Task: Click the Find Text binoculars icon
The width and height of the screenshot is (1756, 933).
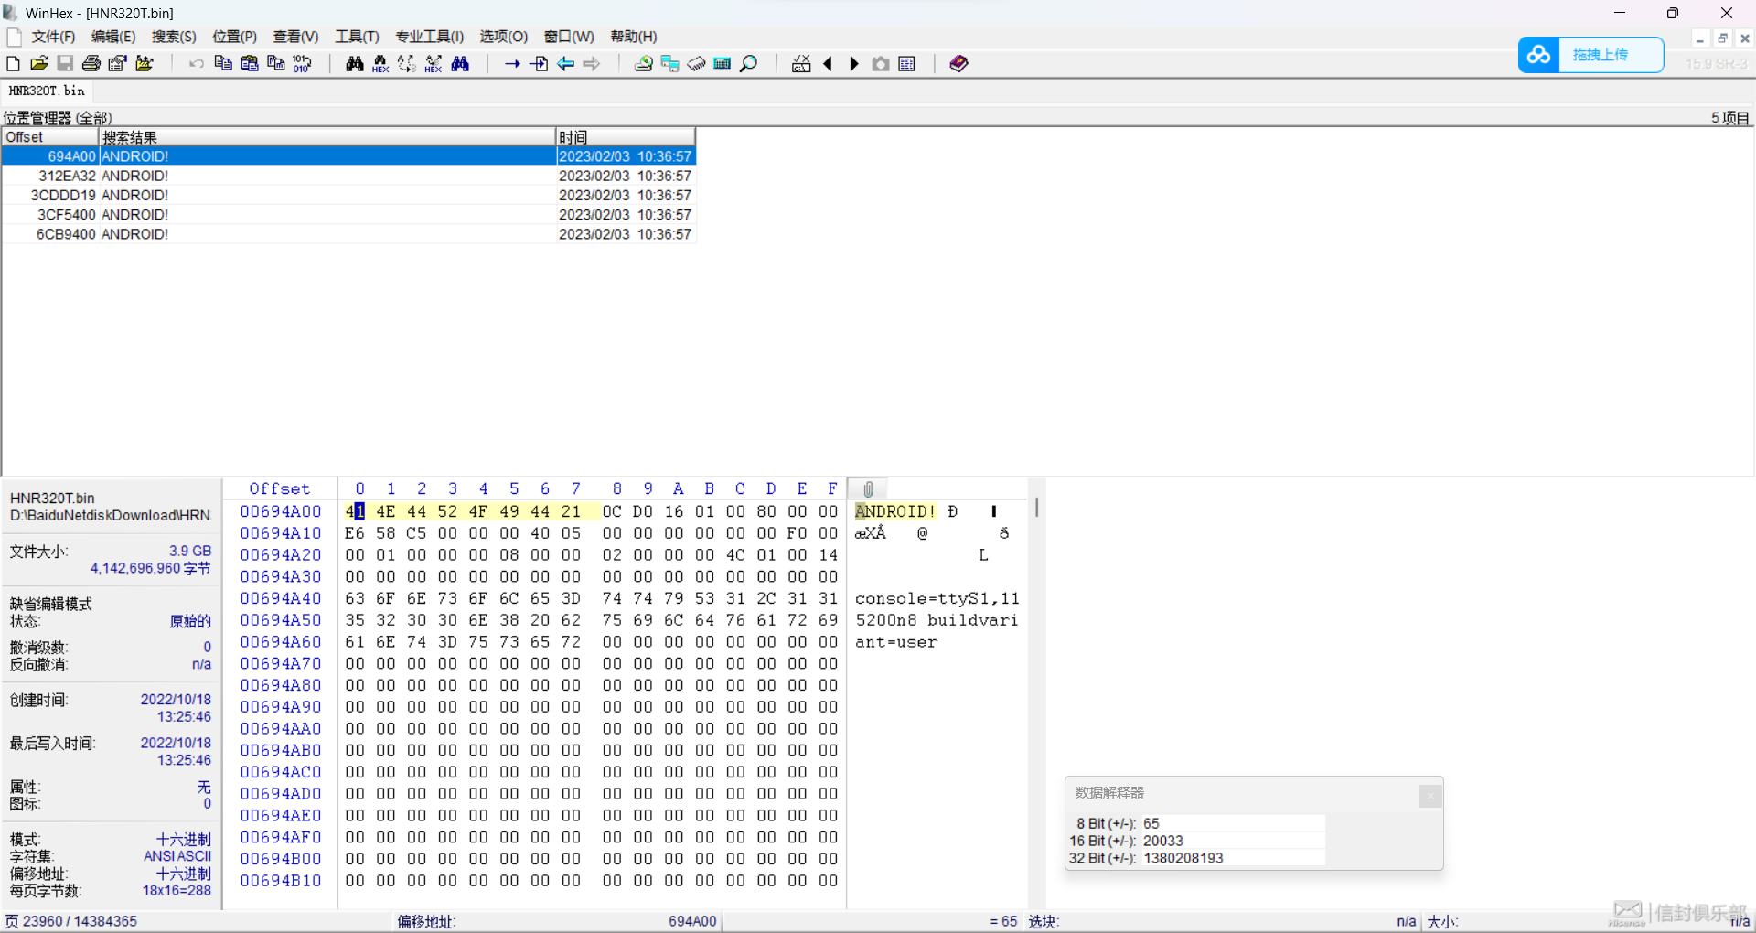Action: [354, 64]
